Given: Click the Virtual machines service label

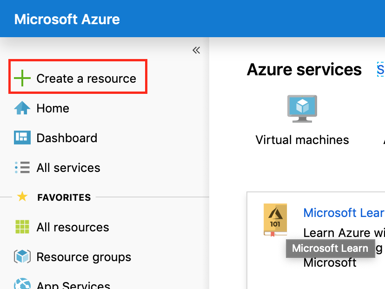Looking at the screenshot, I should click(302, 140).
